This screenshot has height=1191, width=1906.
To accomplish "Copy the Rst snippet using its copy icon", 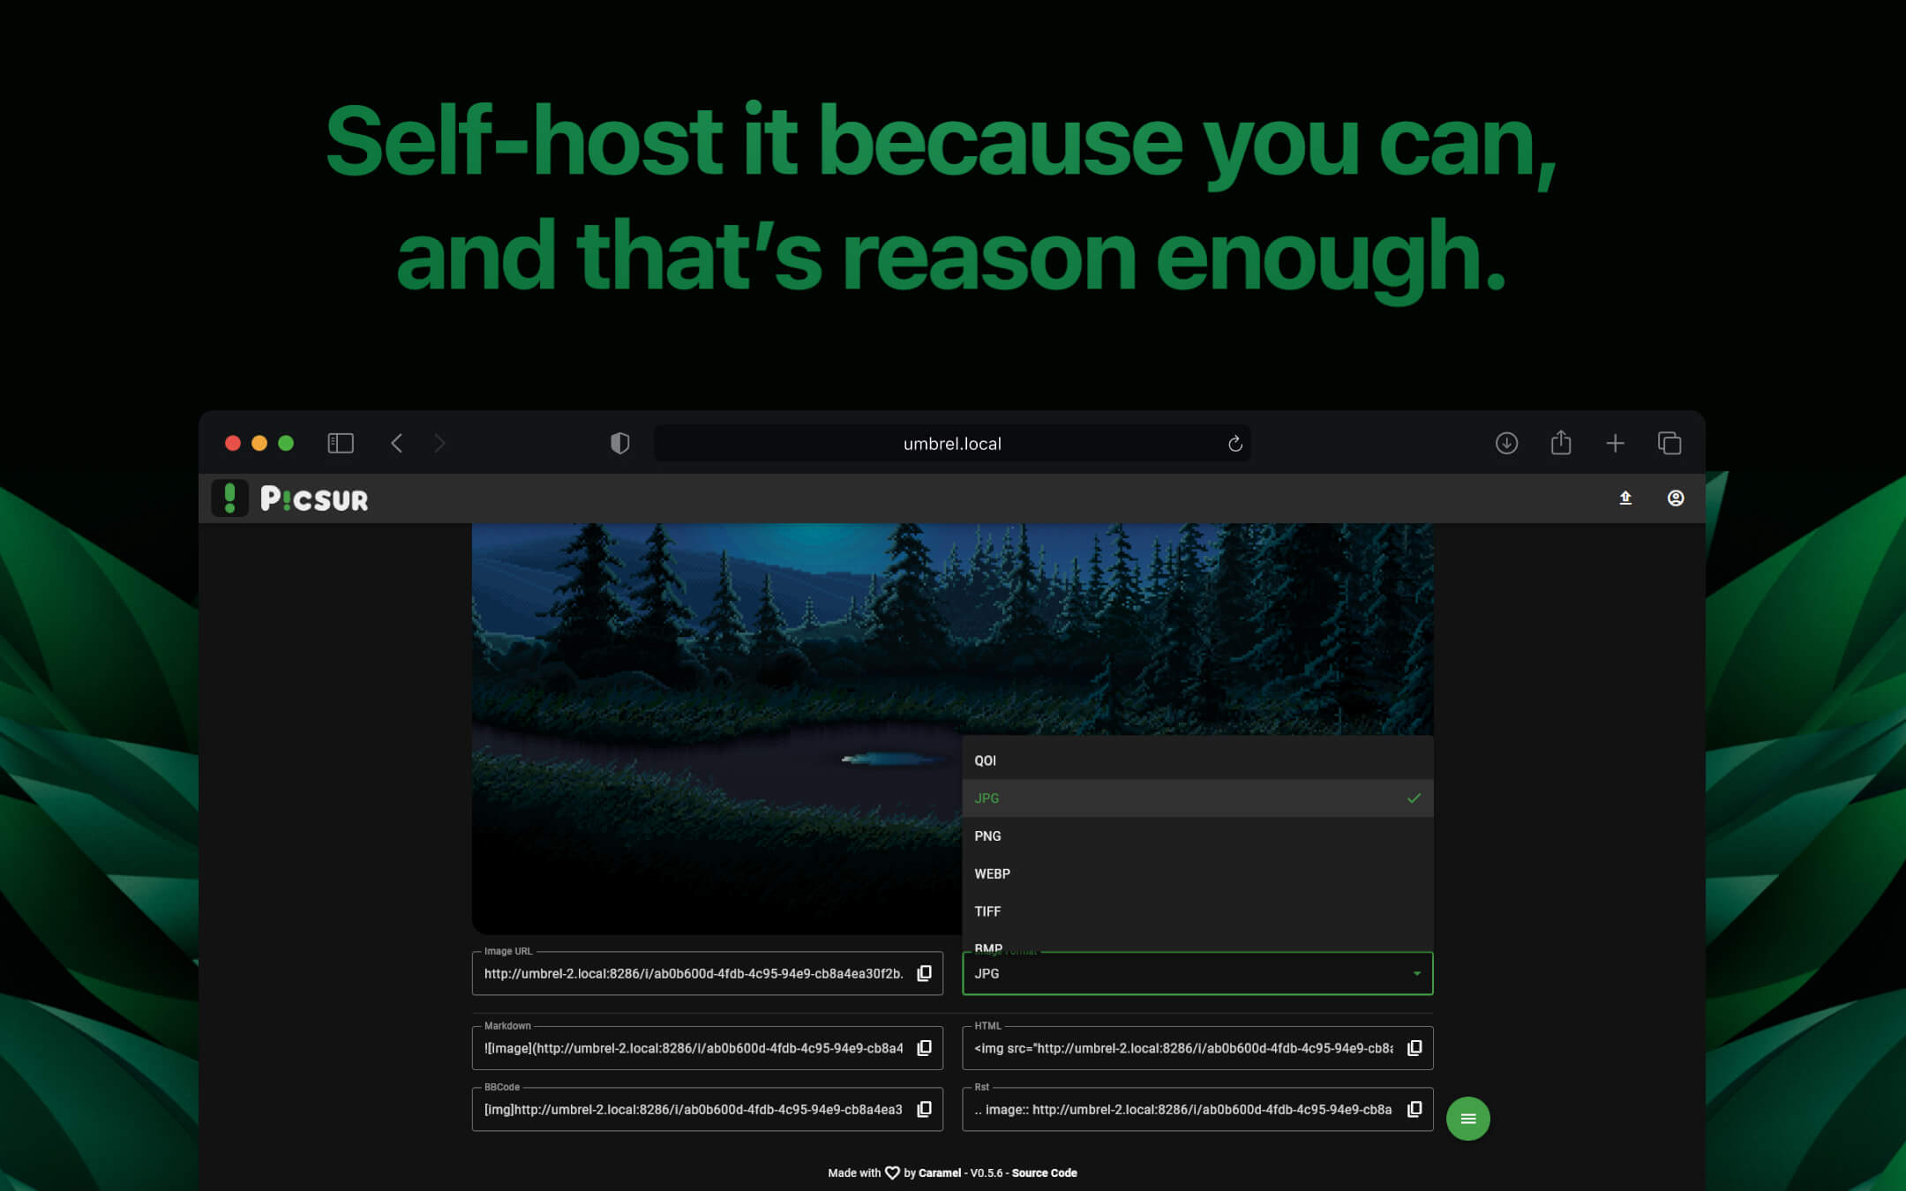I will (1414, 1109).
